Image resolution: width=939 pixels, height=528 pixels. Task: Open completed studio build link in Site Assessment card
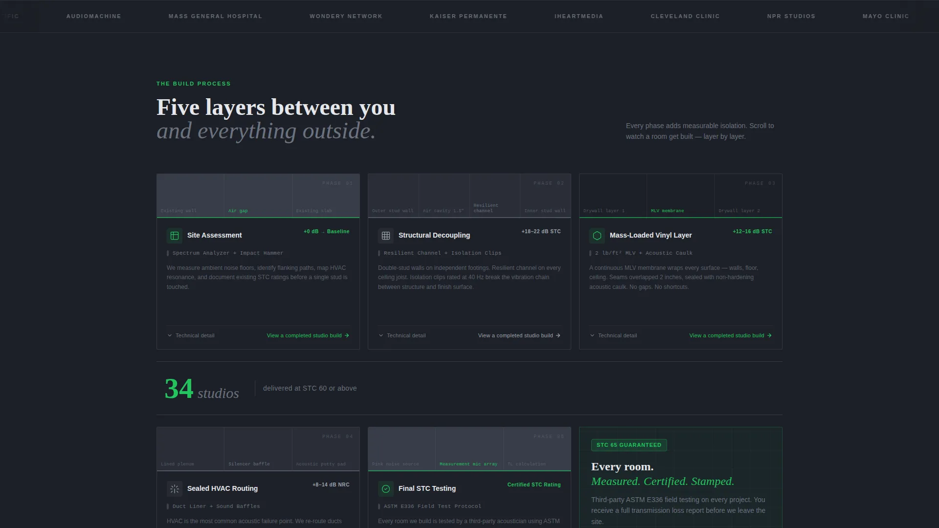[308, 335]
